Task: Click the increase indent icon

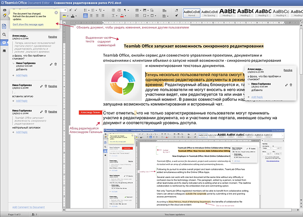Action: click(119, 10)
